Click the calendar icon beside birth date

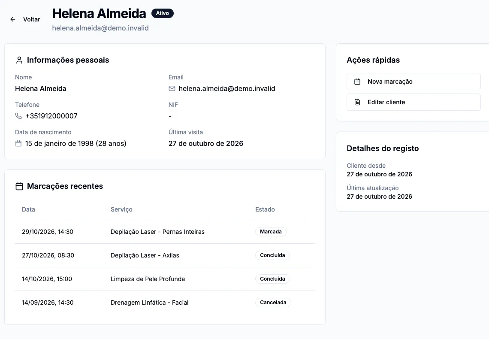[18, 143]
